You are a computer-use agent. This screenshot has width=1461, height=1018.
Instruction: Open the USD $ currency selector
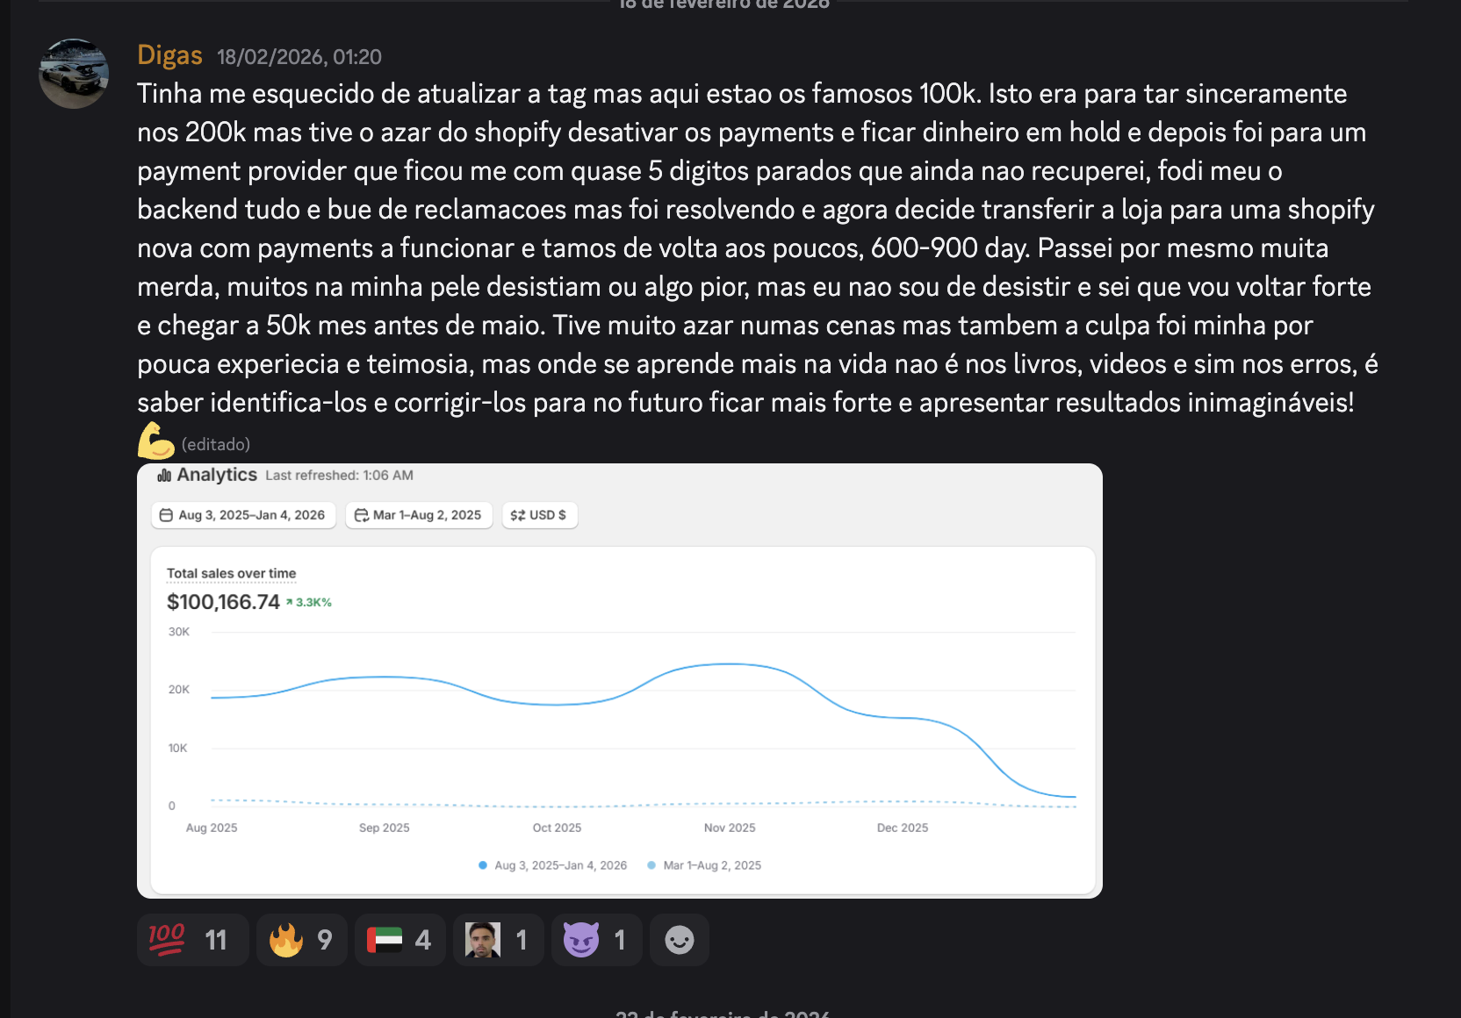(539, 515)
